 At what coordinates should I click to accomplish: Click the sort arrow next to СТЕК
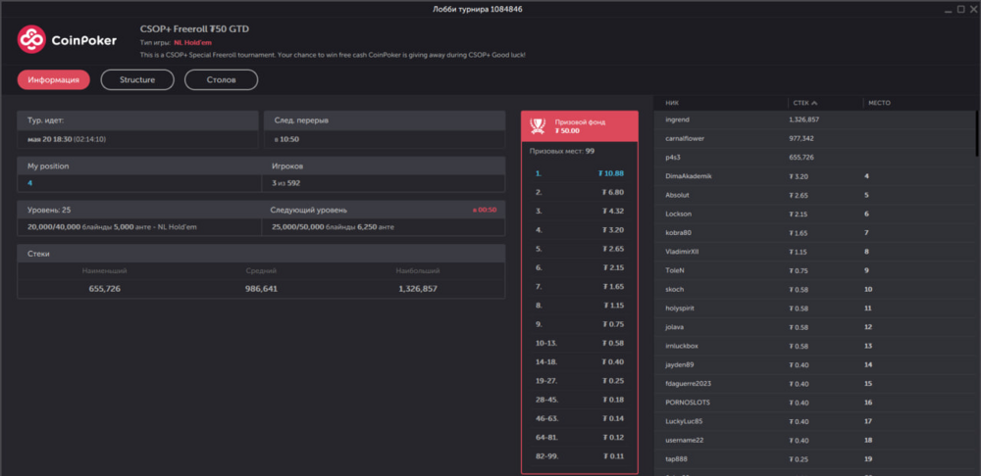(x=814, y=103)
